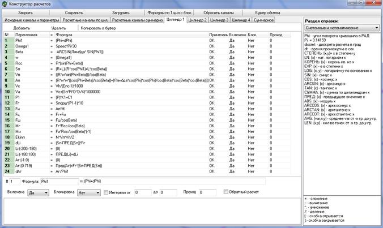Click help entry AVG: (var,x,y)
Screen dimensions: 383x228
341,118
